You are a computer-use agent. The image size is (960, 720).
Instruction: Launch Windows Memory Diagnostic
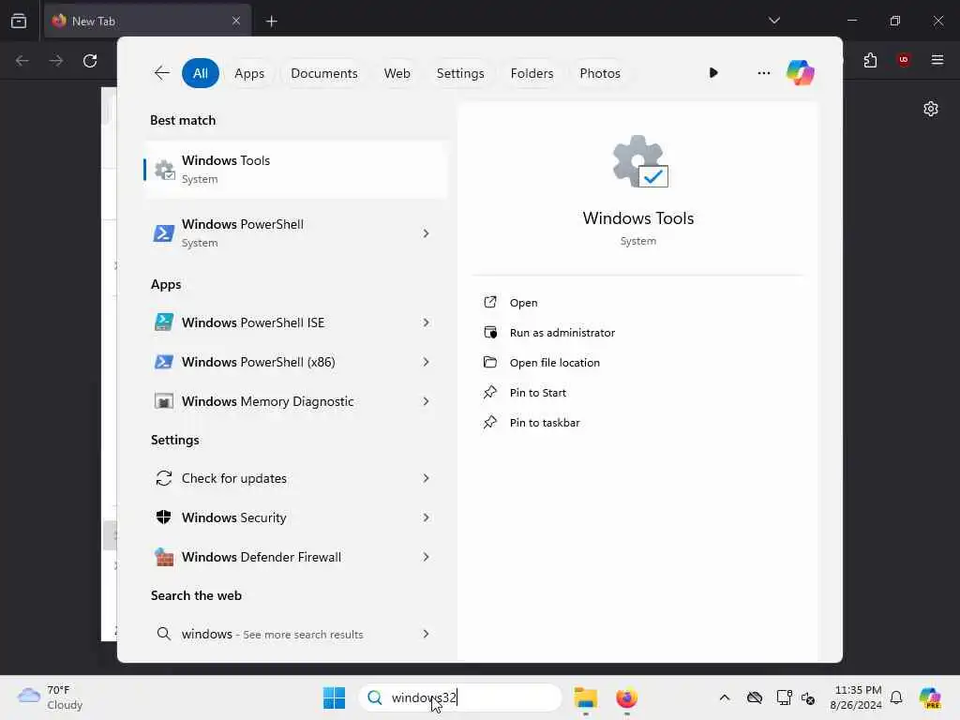point(295,401)
